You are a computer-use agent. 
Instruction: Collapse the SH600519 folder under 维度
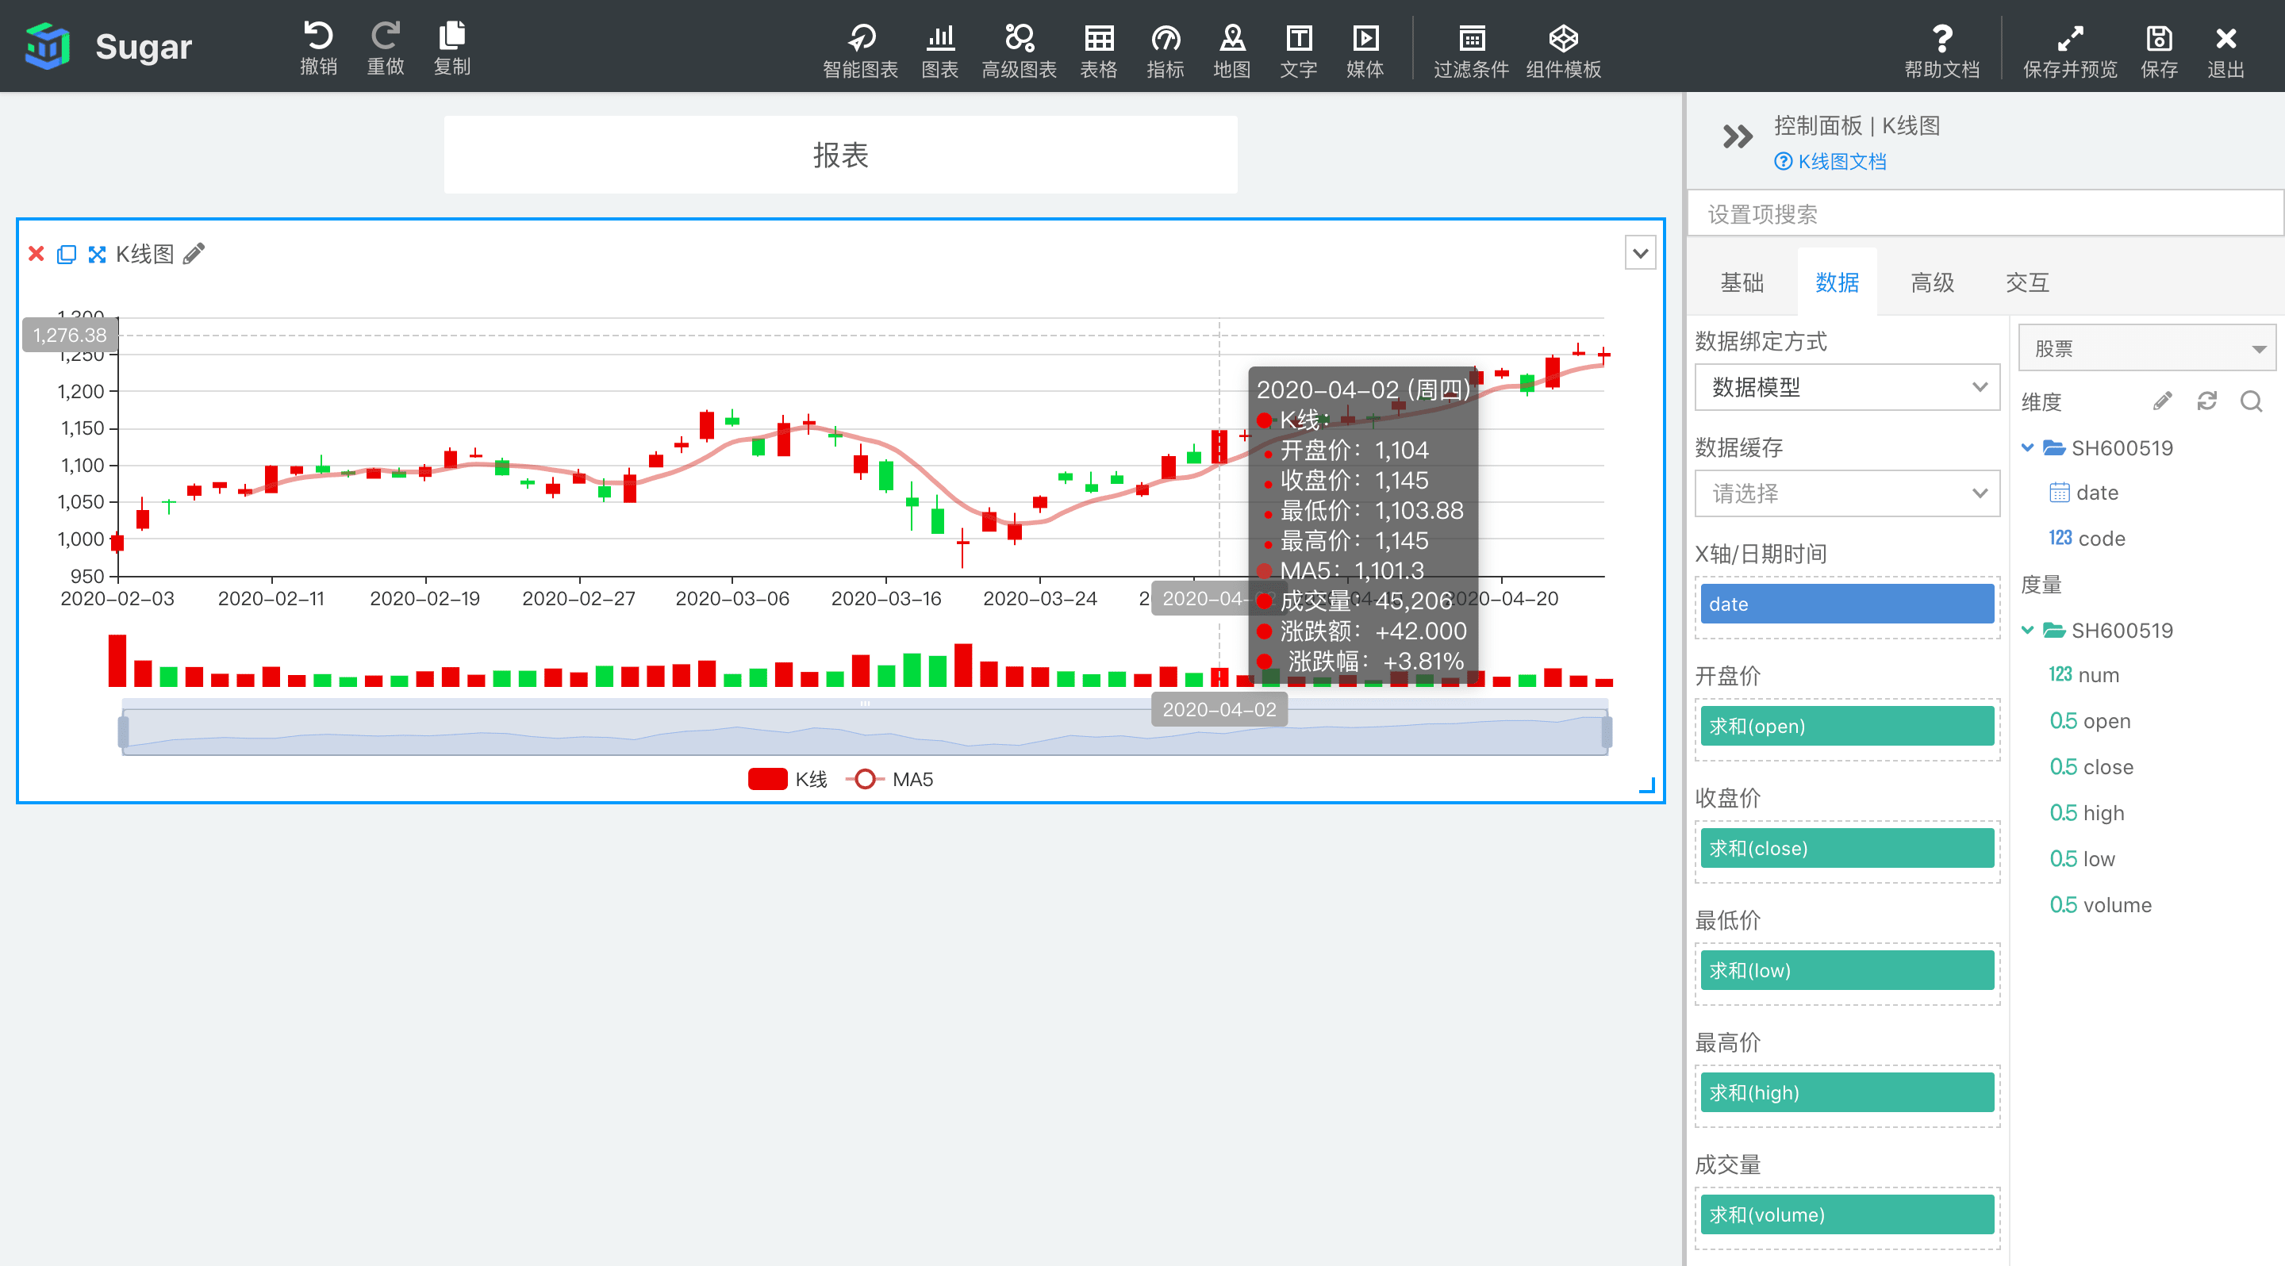(x=2027, y=447)
